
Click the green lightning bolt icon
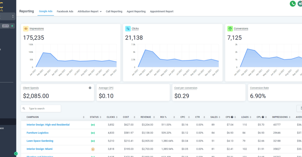[12, 26]
